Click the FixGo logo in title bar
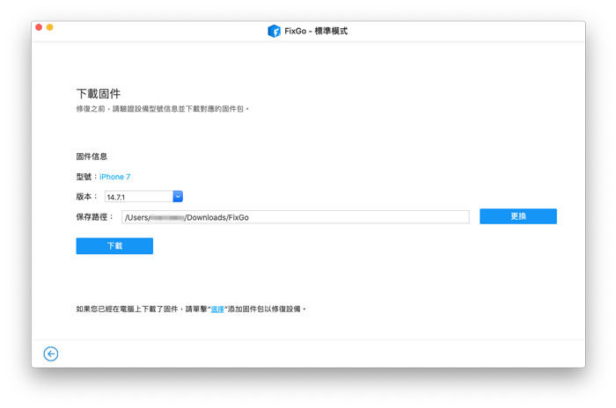 (x=274, y=31)
